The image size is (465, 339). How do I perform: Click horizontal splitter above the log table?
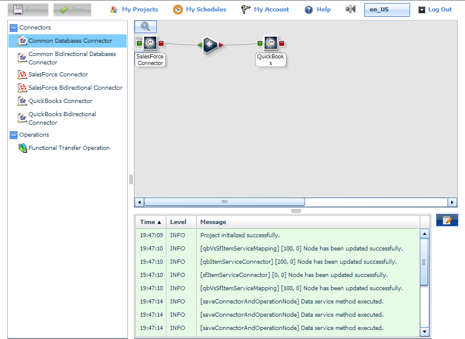pos(296,211)
